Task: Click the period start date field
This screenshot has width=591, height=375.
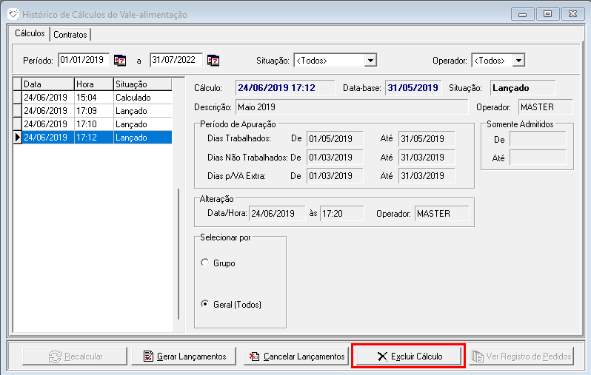Action: point(84,60)
